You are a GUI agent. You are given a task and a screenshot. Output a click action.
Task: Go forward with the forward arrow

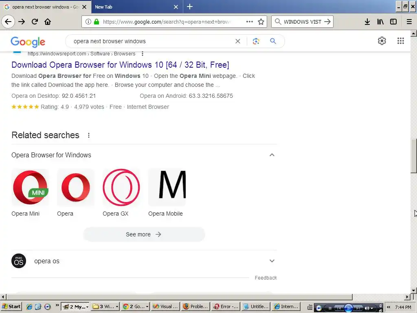pyautogui.click(x=22, y=22)
